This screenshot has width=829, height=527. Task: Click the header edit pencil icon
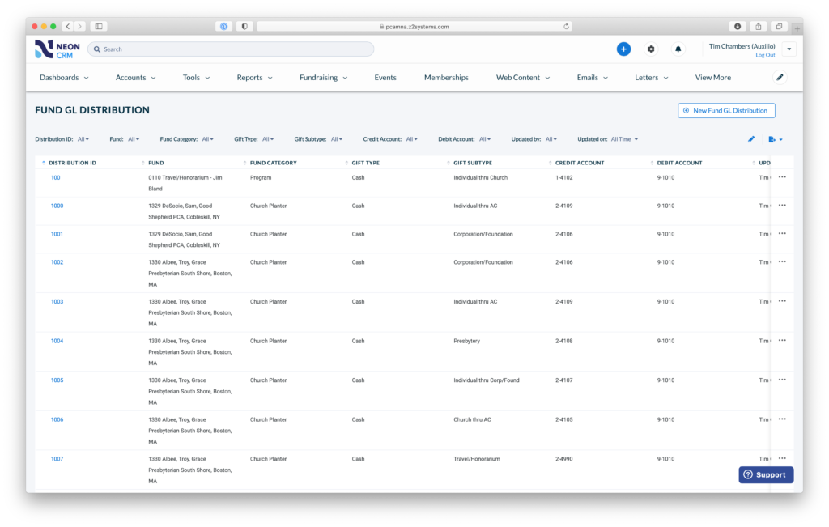coord(780,77)
